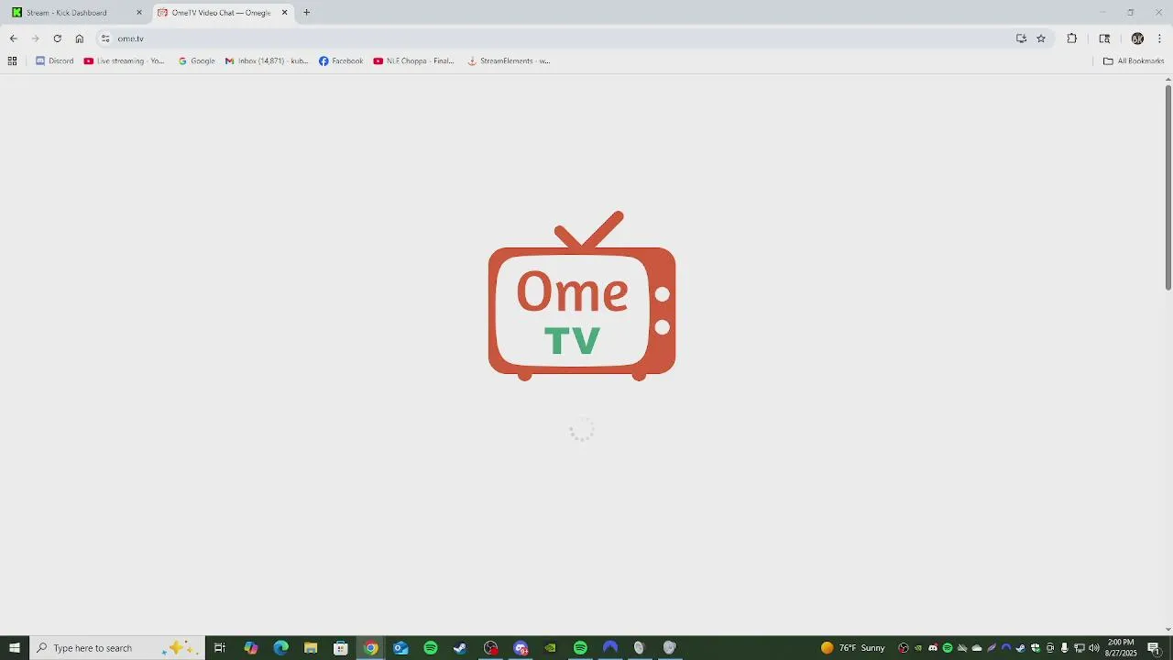Reload the ome.tv page
This screenshot has height=660, width=1173.
pyautogui.click(x=57, y=38)
